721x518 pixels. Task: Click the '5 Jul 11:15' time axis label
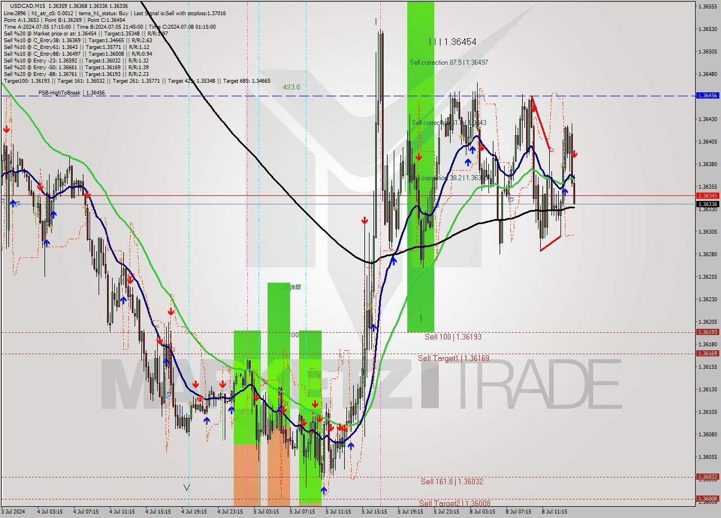tap(339, 512)
